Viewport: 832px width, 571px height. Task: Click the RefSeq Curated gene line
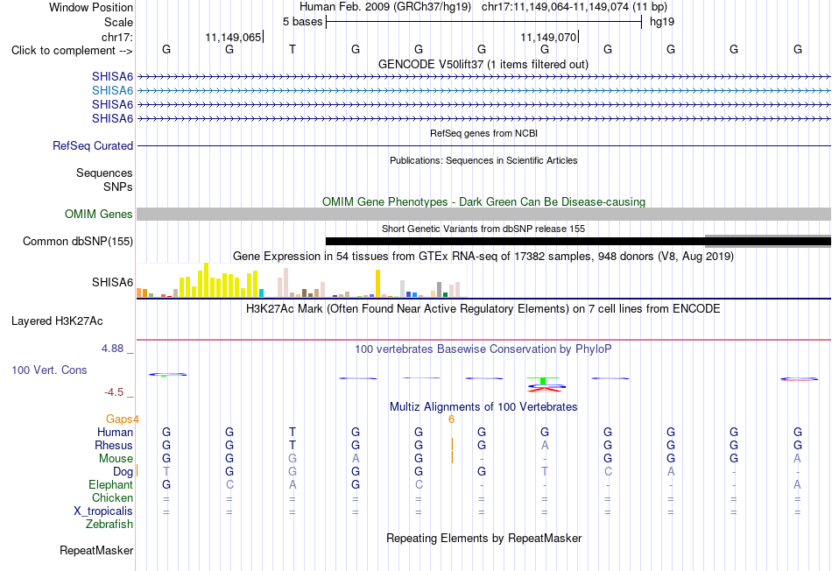click(x=483, y=146)
